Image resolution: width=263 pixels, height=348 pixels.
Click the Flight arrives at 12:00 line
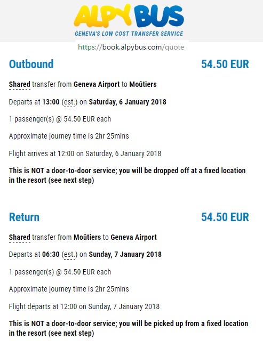point(85,153)
